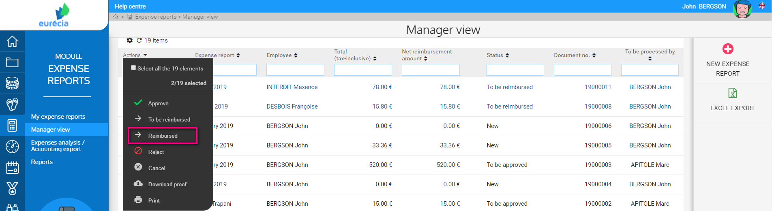Screen dimensions: 772x211
Task: Open Reports in sidebar
Action: click(x=42, y=162)
